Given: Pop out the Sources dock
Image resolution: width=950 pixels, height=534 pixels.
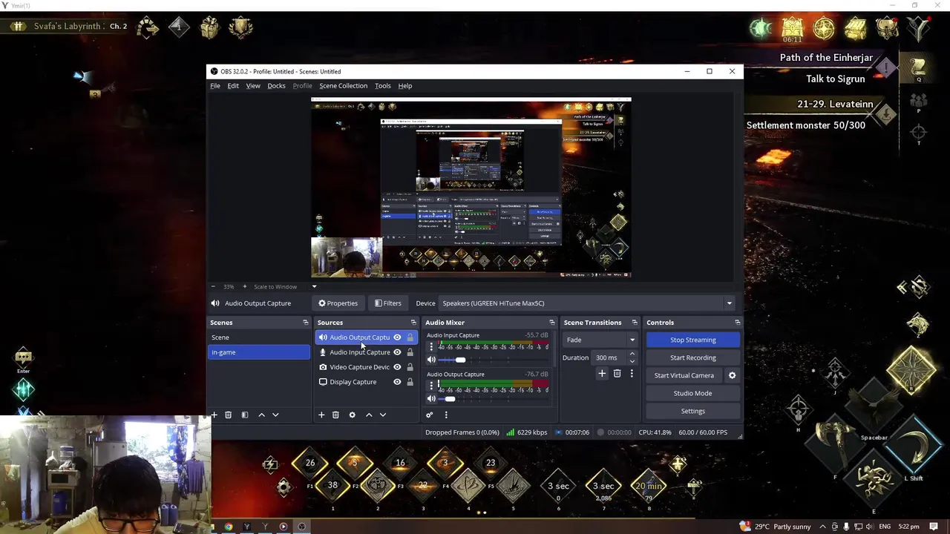Looking at the screenshot, I should tap(413, 323).
